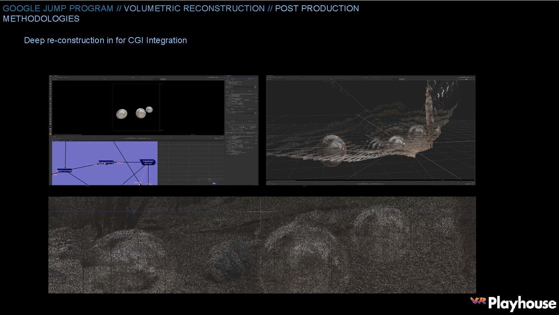Click the 'METHODOLOGIES' heading text

point(41,19)
